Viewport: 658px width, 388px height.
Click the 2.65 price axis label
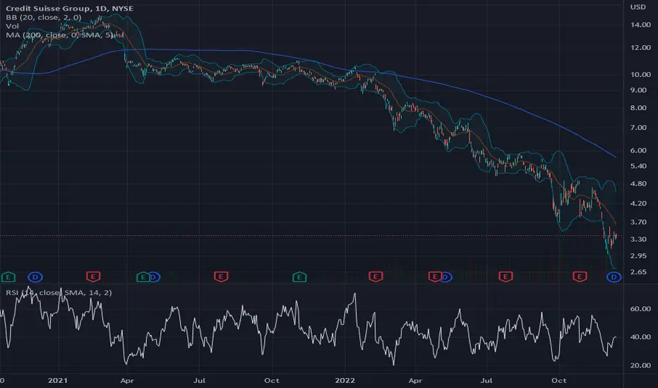click(638, 272)
